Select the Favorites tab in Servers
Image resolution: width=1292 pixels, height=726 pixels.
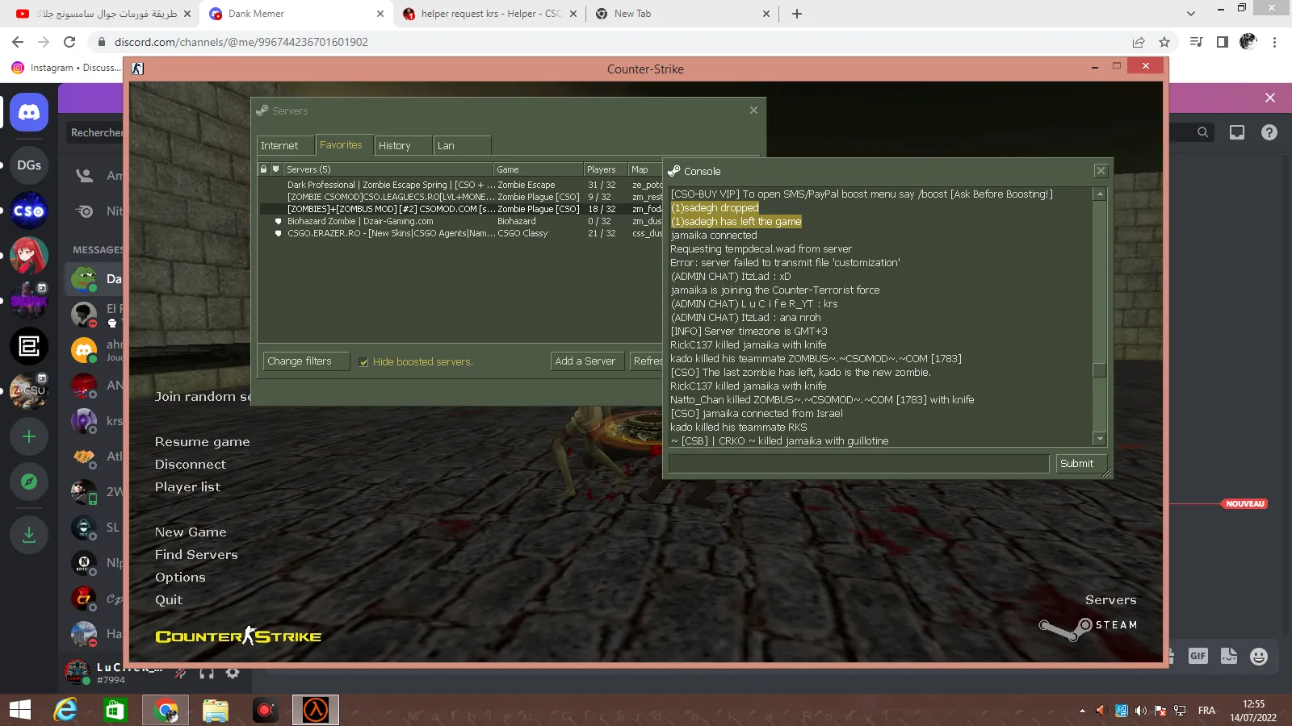click(x=344, y=145)
